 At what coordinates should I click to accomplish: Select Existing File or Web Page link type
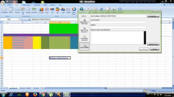click(x=84, y=22)
